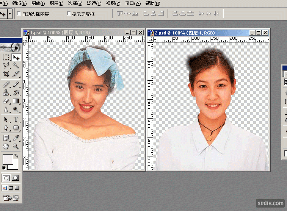Select the Eyedropper tool
This screenshot has width=287, height=211.
(16, 138)
